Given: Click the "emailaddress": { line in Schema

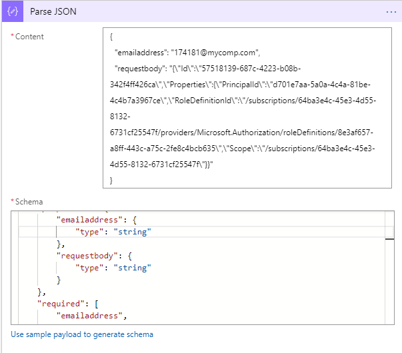Looking at the screenshot, I should pos(97,220).
